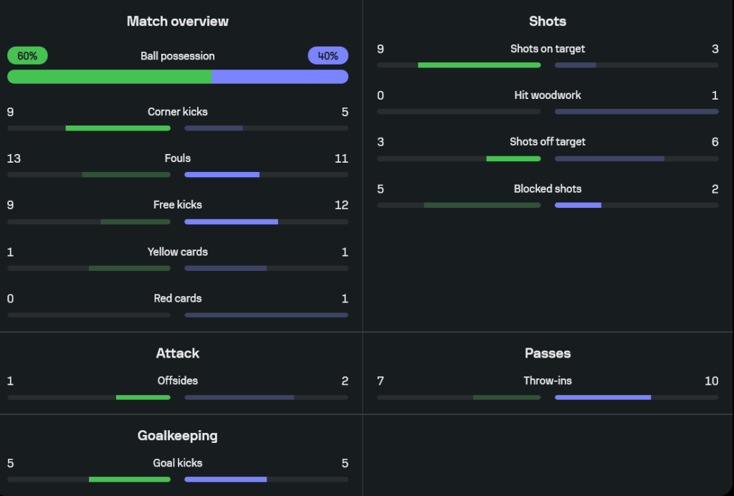The width and height of the screenshot is (734, 496).
Task: Click the green Corner kicks bar
Action: click(118, 128)
